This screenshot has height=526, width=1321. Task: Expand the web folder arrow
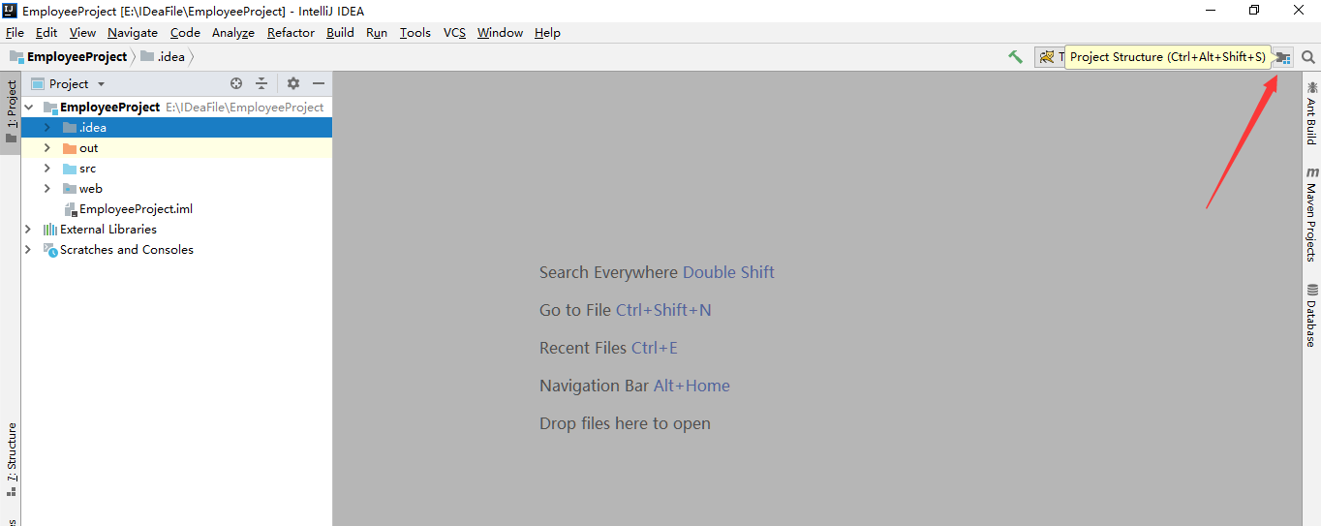[x=47, y=189]
